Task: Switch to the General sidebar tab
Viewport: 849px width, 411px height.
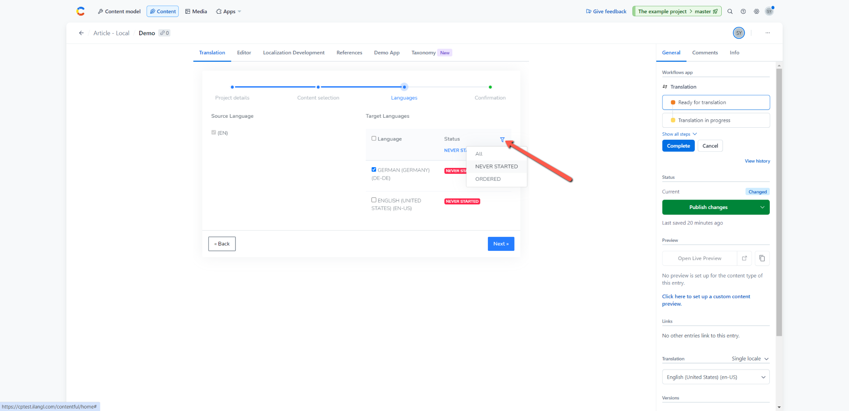Action: (x=671, y=53)
